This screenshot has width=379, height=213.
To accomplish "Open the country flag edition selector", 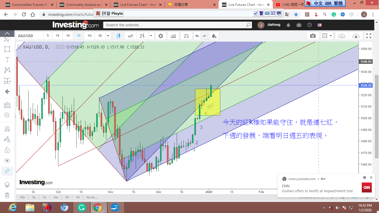I will [320, 25].
